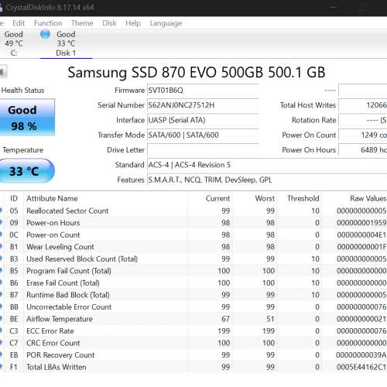
Task: Select the POR Recovery Count row
Action: [x=193, y=355]
